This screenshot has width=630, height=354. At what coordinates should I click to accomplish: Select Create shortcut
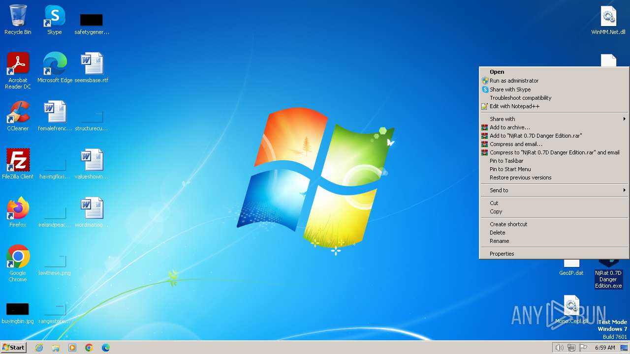tap(554, 224)
